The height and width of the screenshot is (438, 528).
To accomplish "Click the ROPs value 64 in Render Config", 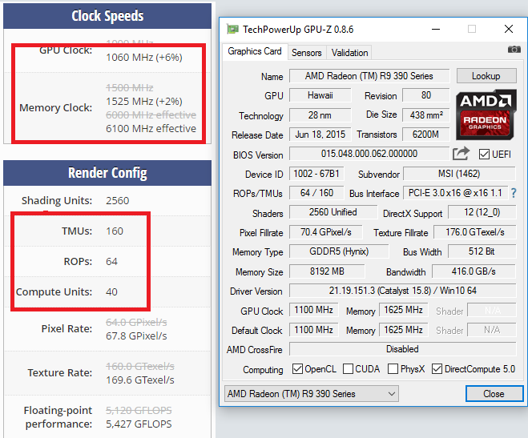I will coord(111,261).
